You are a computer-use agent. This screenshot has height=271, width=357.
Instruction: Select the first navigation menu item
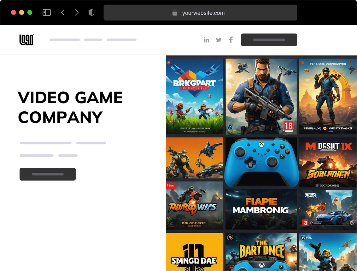(65, 40)
